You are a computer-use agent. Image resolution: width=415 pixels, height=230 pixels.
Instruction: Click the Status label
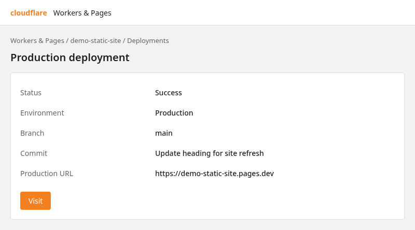pos(31,93)
